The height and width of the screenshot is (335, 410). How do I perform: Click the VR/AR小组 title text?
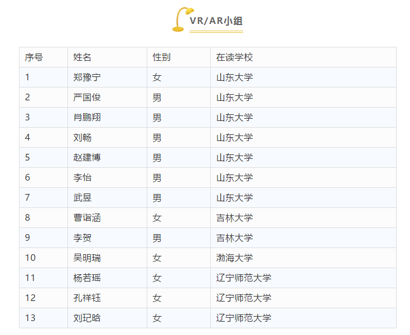tap(216, 21)
